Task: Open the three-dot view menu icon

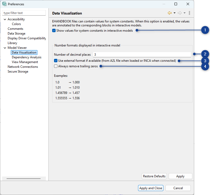Action: pyautogui.click(x=189, y=13)
